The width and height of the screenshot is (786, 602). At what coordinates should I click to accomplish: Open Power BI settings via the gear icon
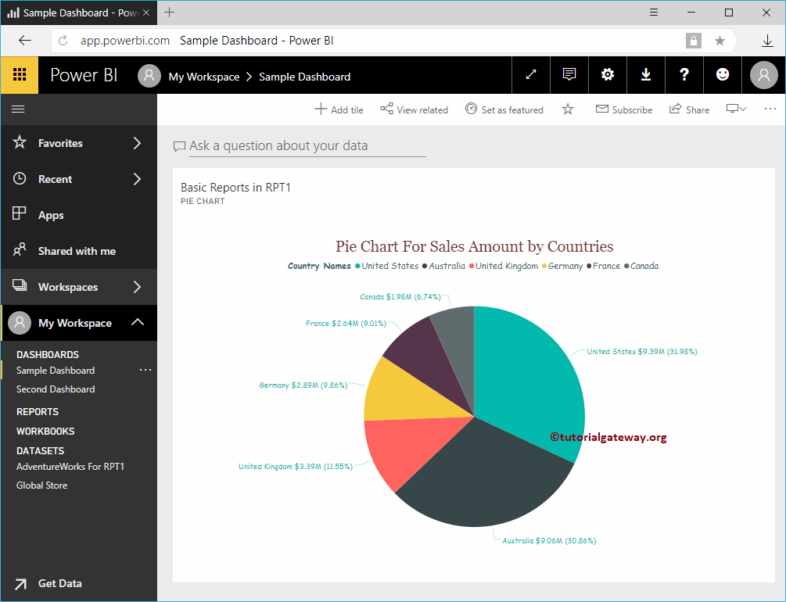607,74
